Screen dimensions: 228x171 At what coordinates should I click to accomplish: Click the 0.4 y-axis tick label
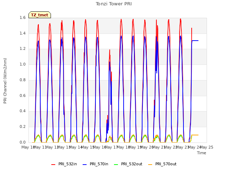22,111
